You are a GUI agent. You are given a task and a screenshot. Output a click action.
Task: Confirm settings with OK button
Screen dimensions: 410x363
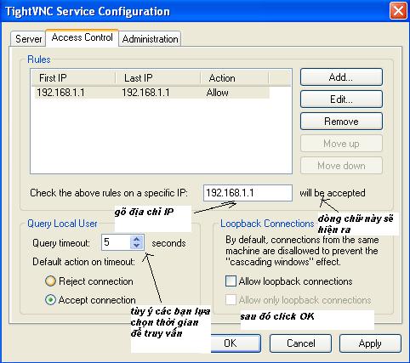click(x=236, y=343)
